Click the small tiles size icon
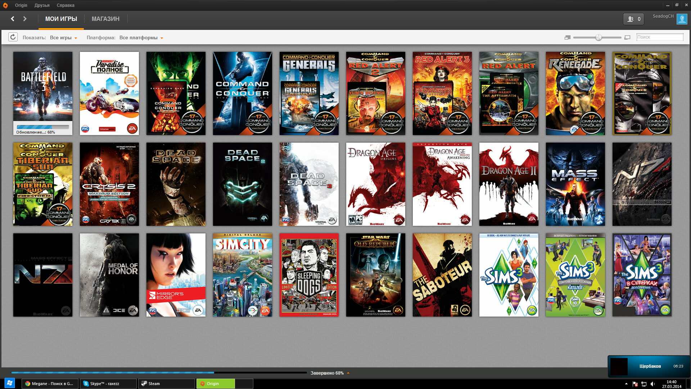The image size is (691, 389). coord(568,37)
